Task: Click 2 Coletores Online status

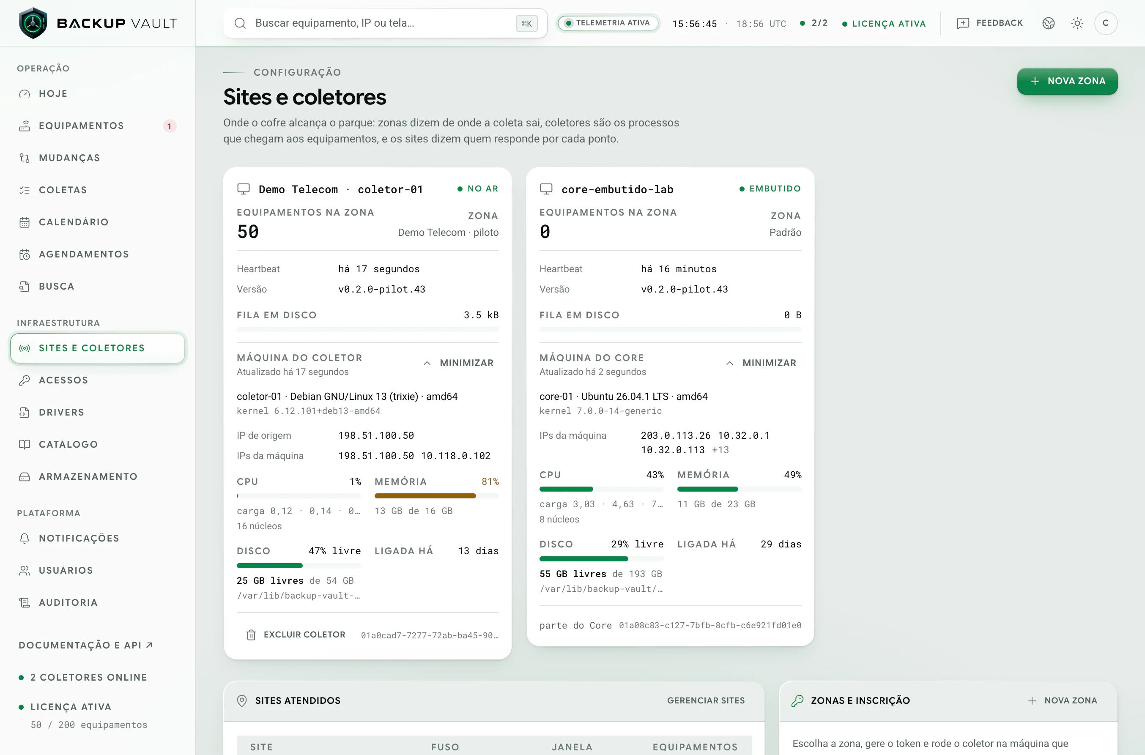Action: (x=83, y=678)
